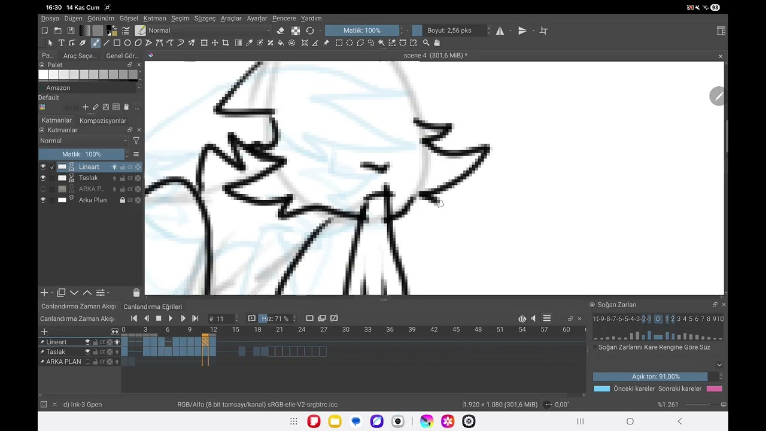Screen dimensions: 766x431
Task: Unlock the Arka Plan layer
Action: (122, 200)
